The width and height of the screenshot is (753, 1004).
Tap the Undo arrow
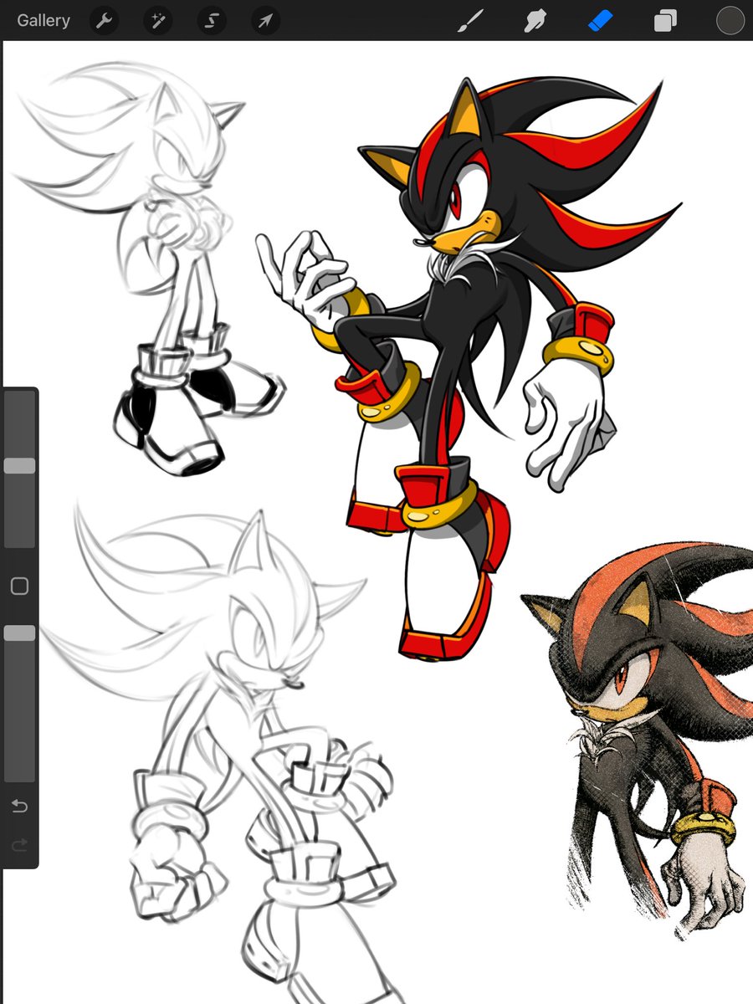click(x=19, y=806)
